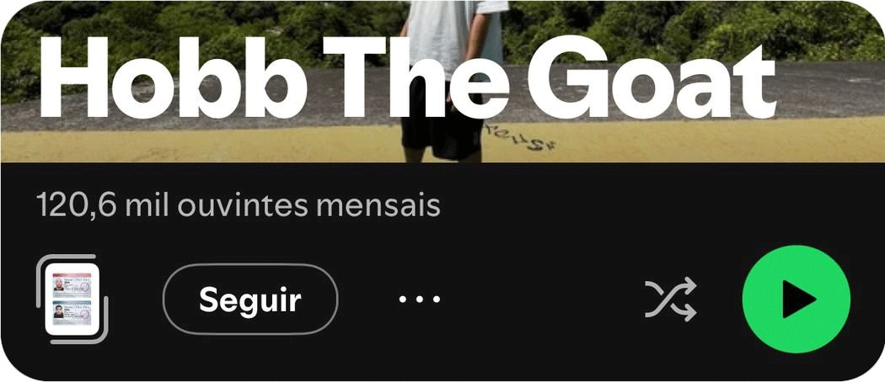
Task: Click the black play triangle inside the green circle
Action: (x=799, y=300)
